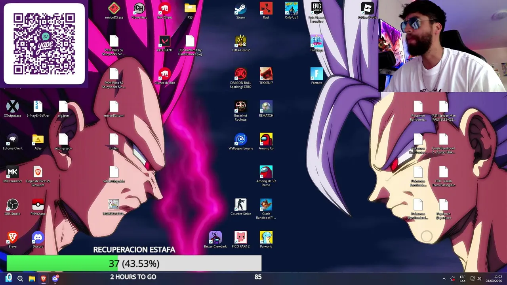Screen dimensions: 507x285
Task: Open the Epic Games Launcher icon
Action: 316,13
